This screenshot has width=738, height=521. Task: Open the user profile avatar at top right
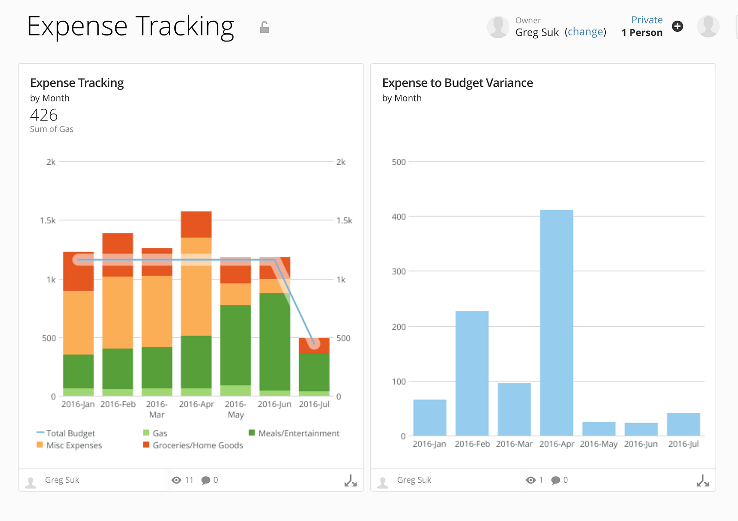(708, 26)
